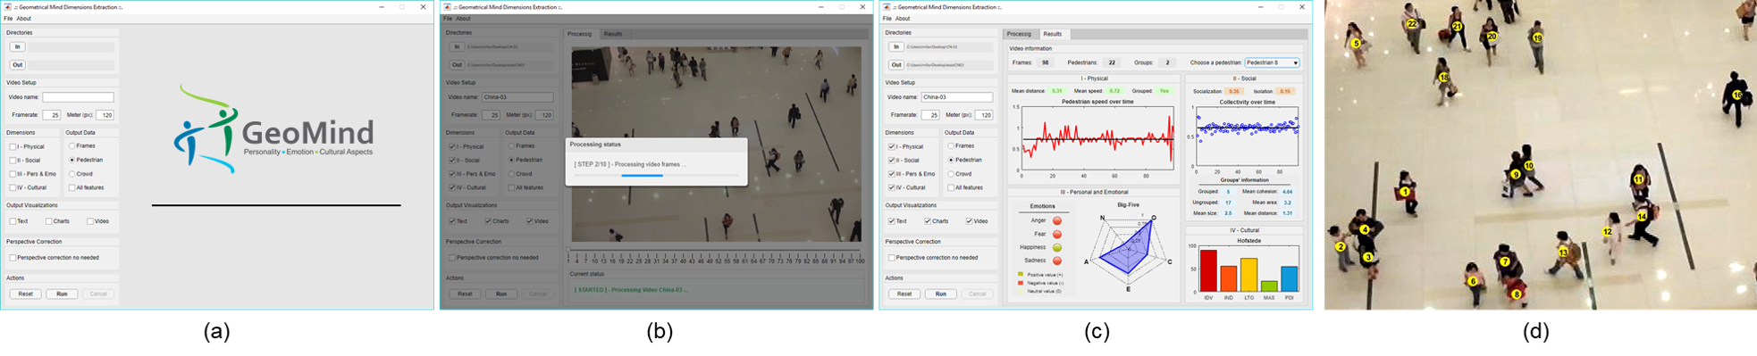Enable Charts checkbox in the GeoMind logo window
Screen dimensions: 1757x356
48,221
